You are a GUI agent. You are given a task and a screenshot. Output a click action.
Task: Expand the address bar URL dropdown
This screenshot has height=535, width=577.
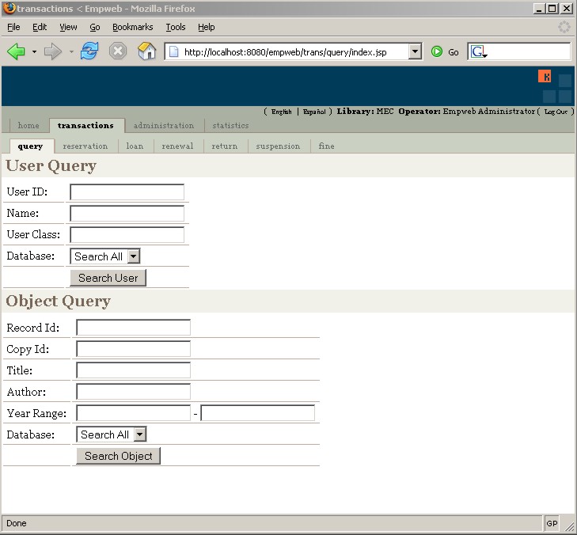(415, 51)
